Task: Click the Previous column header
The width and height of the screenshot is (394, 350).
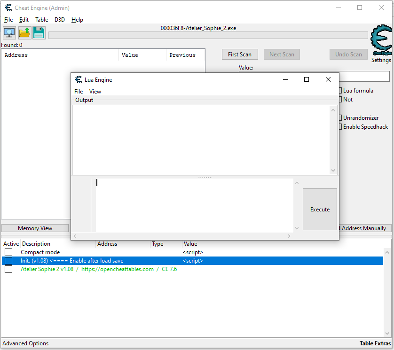Action: click(x=185, y=55)
